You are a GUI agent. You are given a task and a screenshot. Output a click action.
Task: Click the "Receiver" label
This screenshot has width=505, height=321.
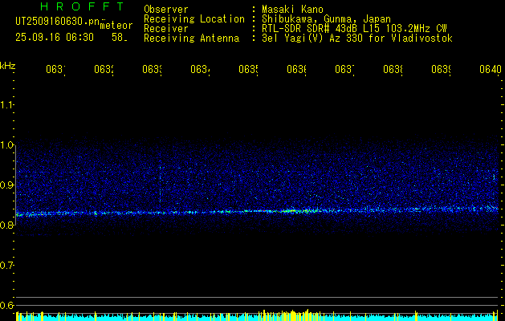click(166, 29)
